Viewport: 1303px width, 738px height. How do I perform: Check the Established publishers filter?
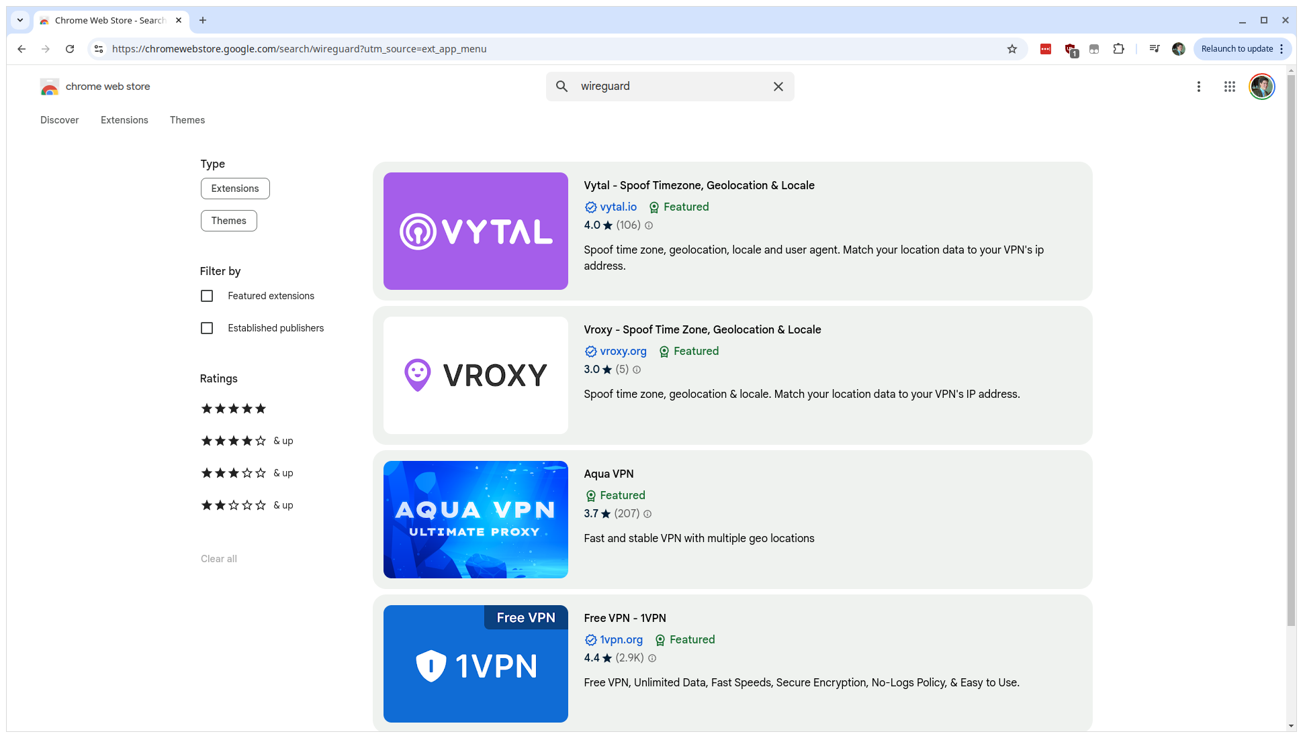(207, 328)
